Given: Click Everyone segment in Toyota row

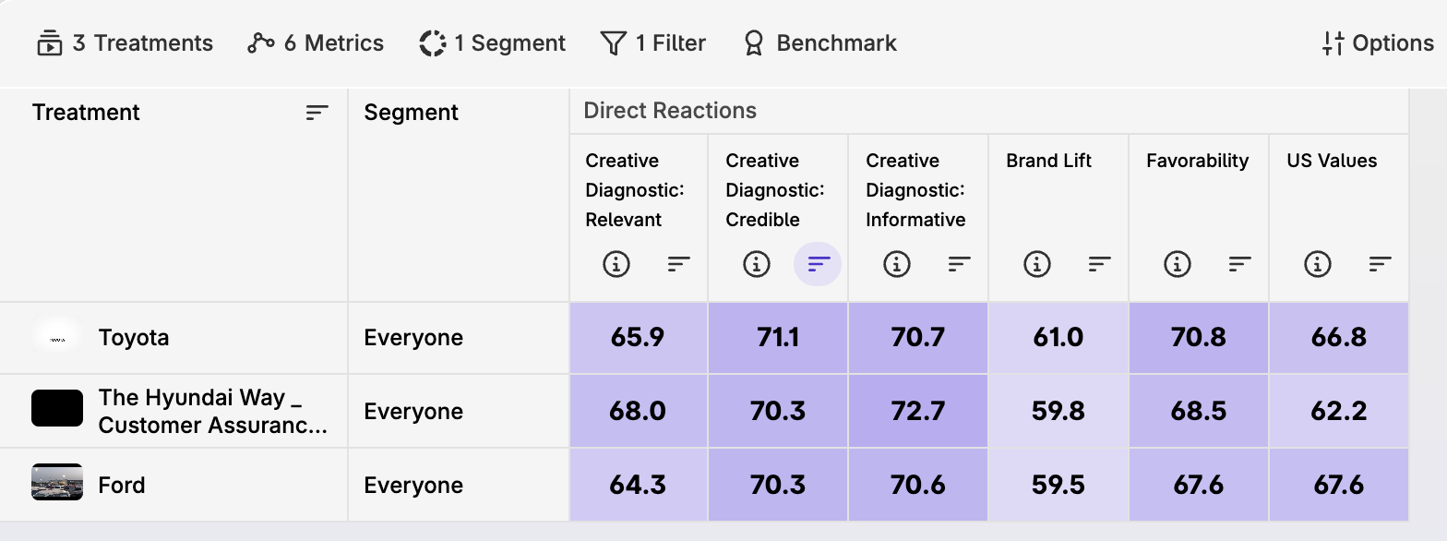Looking at the screenshot, I should pos(413,338).
